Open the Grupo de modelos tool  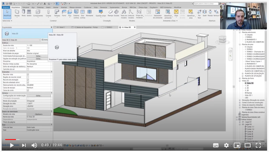point(139,14)
